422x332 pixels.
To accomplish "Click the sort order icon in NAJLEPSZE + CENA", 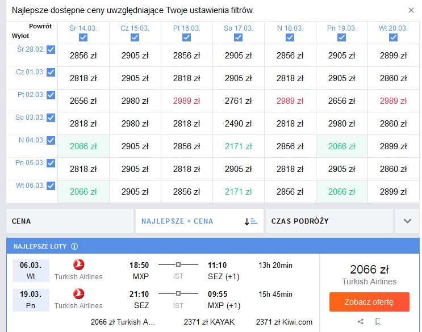I will click(x=251, y=221).
